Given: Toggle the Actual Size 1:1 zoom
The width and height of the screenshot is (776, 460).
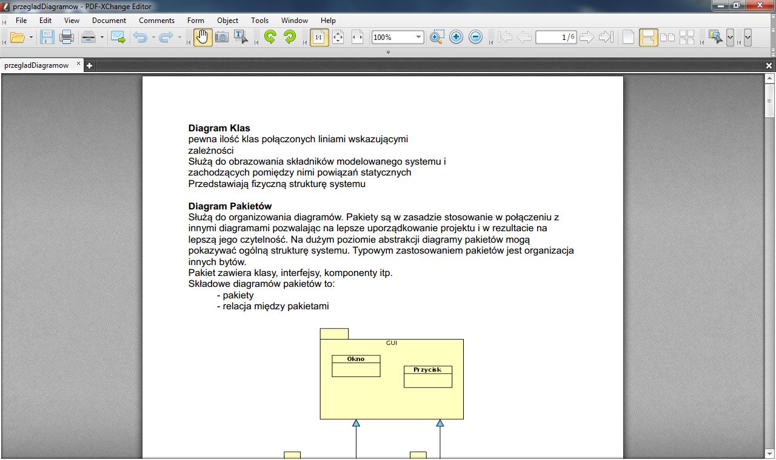Looking at the screenshot, I should pyautogui.click(x=319, y=38).
